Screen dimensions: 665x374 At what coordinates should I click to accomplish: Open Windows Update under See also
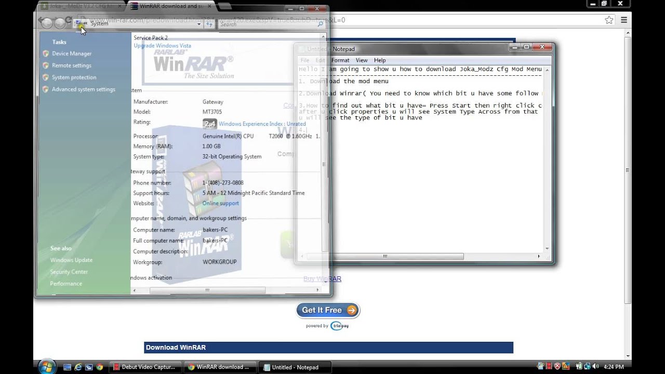(71, 260)
